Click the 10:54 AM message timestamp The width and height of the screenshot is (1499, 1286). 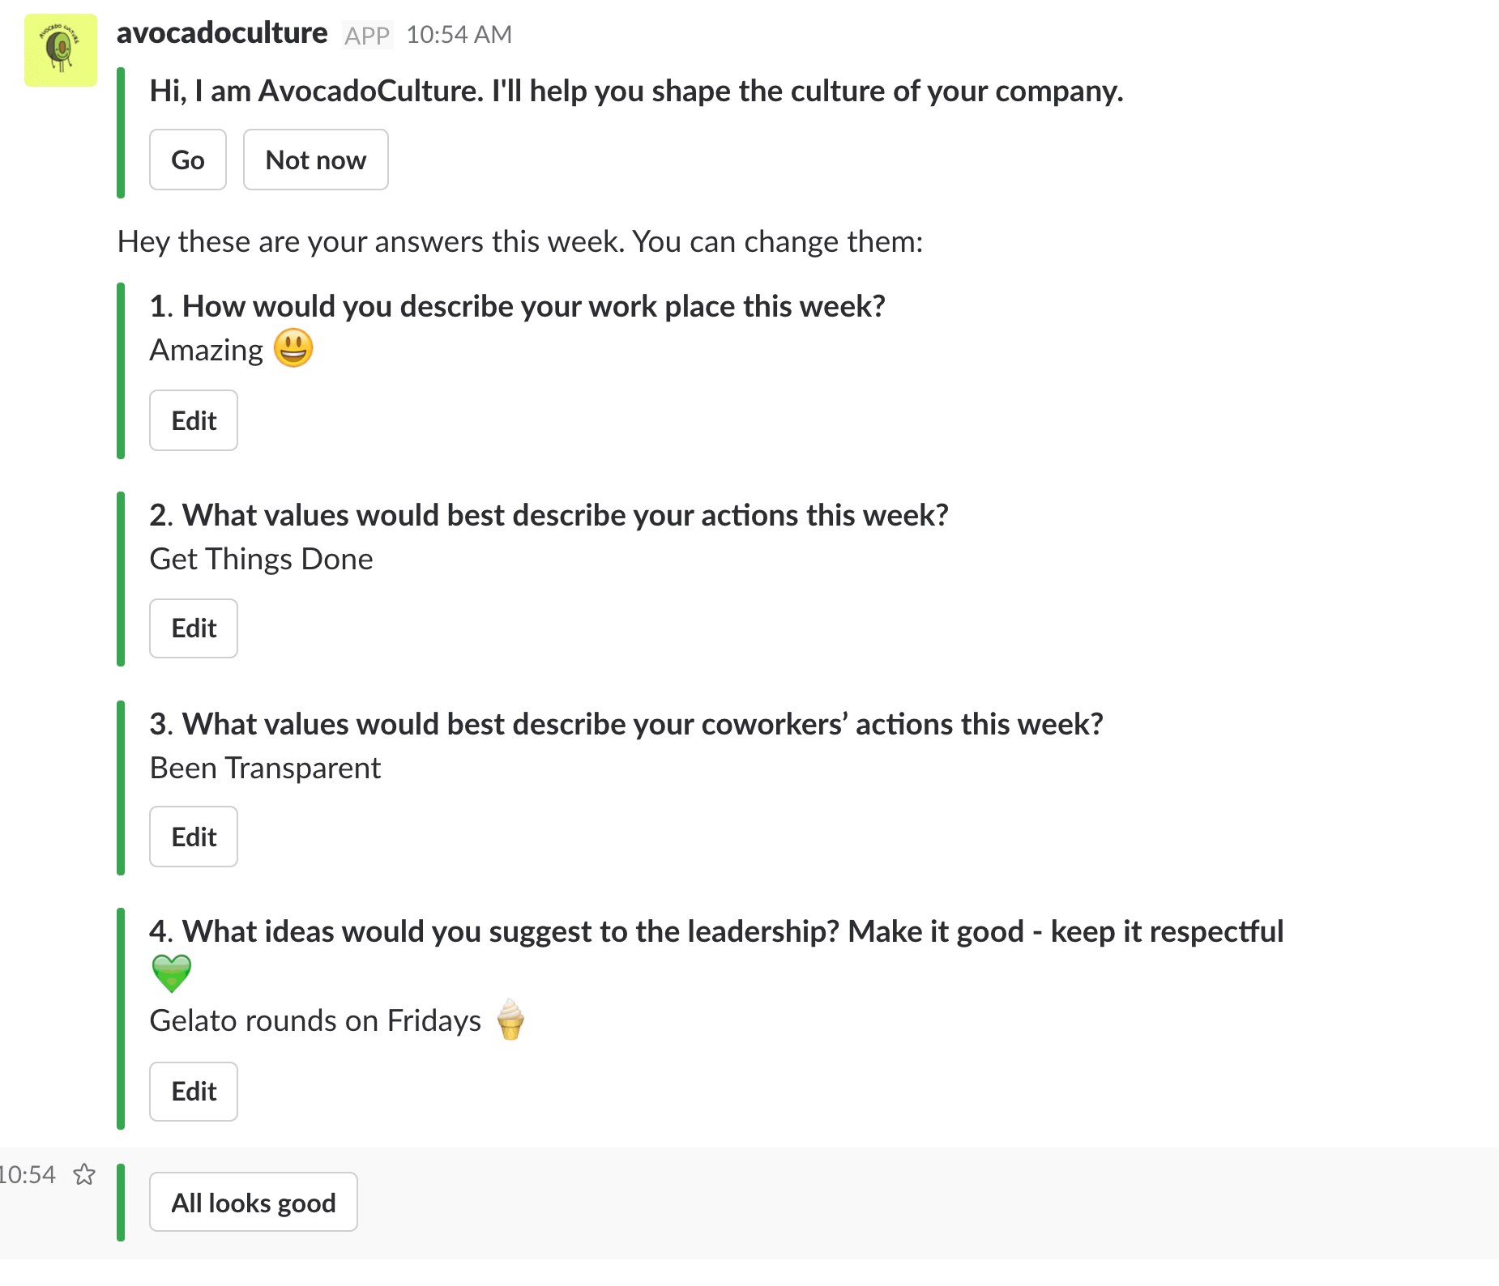point(459,35)
